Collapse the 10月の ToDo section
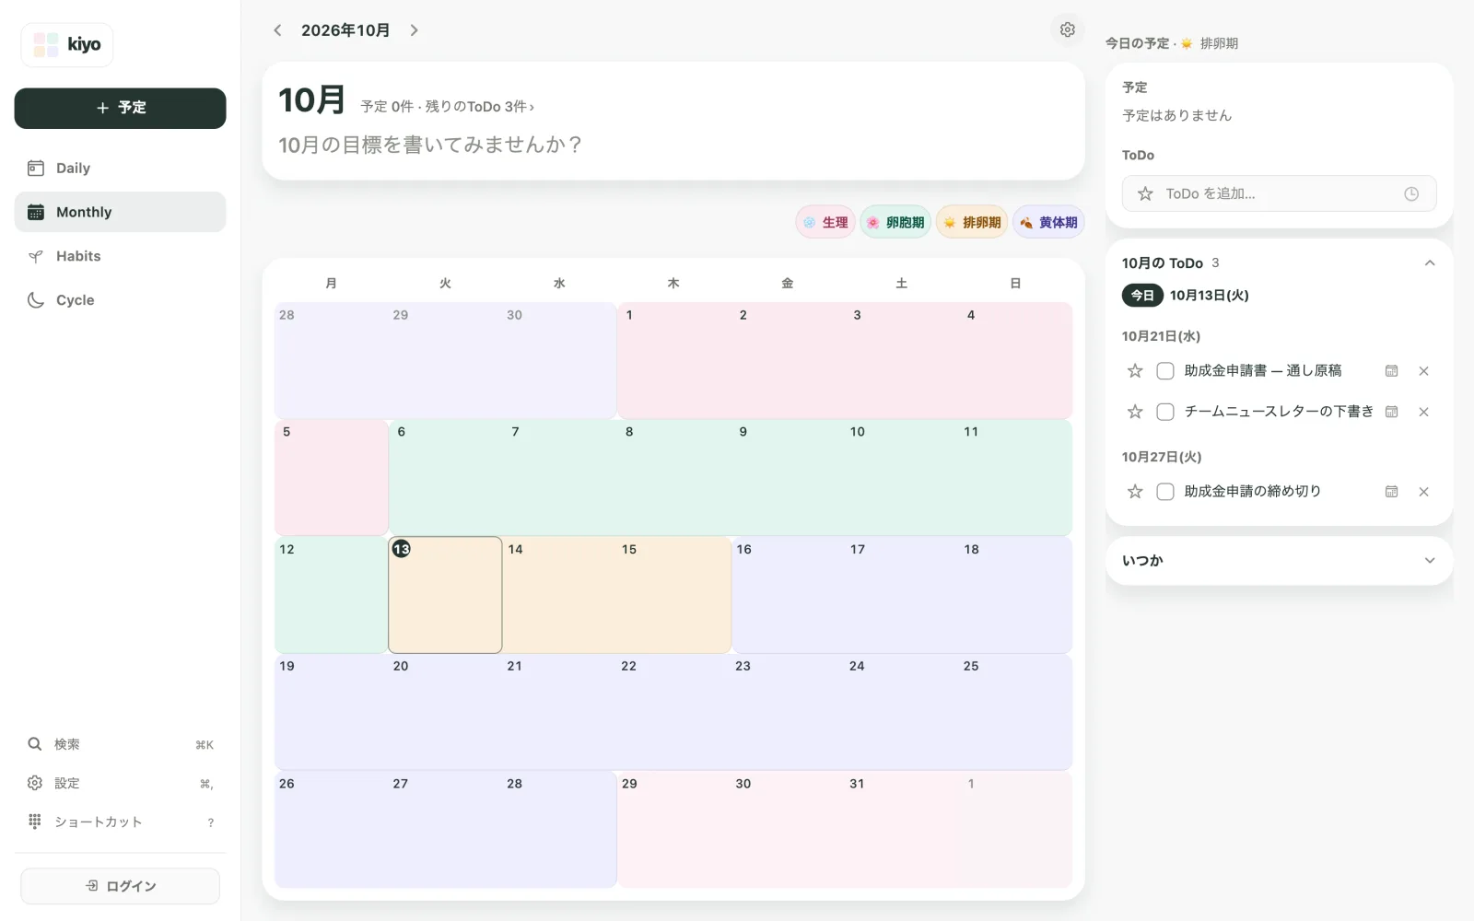The height and width of the screenshot is (921, 1474). [1429, 263]
